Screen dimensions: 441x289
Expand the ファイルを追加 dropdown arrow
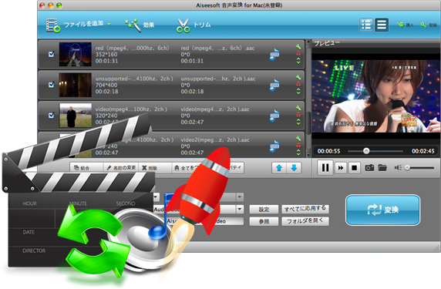coord(109,25)
